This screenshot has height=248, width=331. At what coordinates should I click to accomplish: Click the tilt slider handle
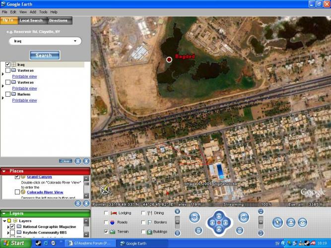click(x=261, y=222)
